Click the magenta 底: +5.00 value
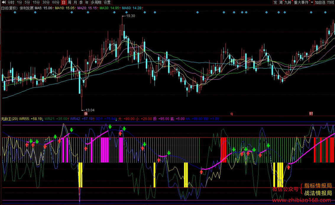The image size is (335, 205). (x=177, y=119)
